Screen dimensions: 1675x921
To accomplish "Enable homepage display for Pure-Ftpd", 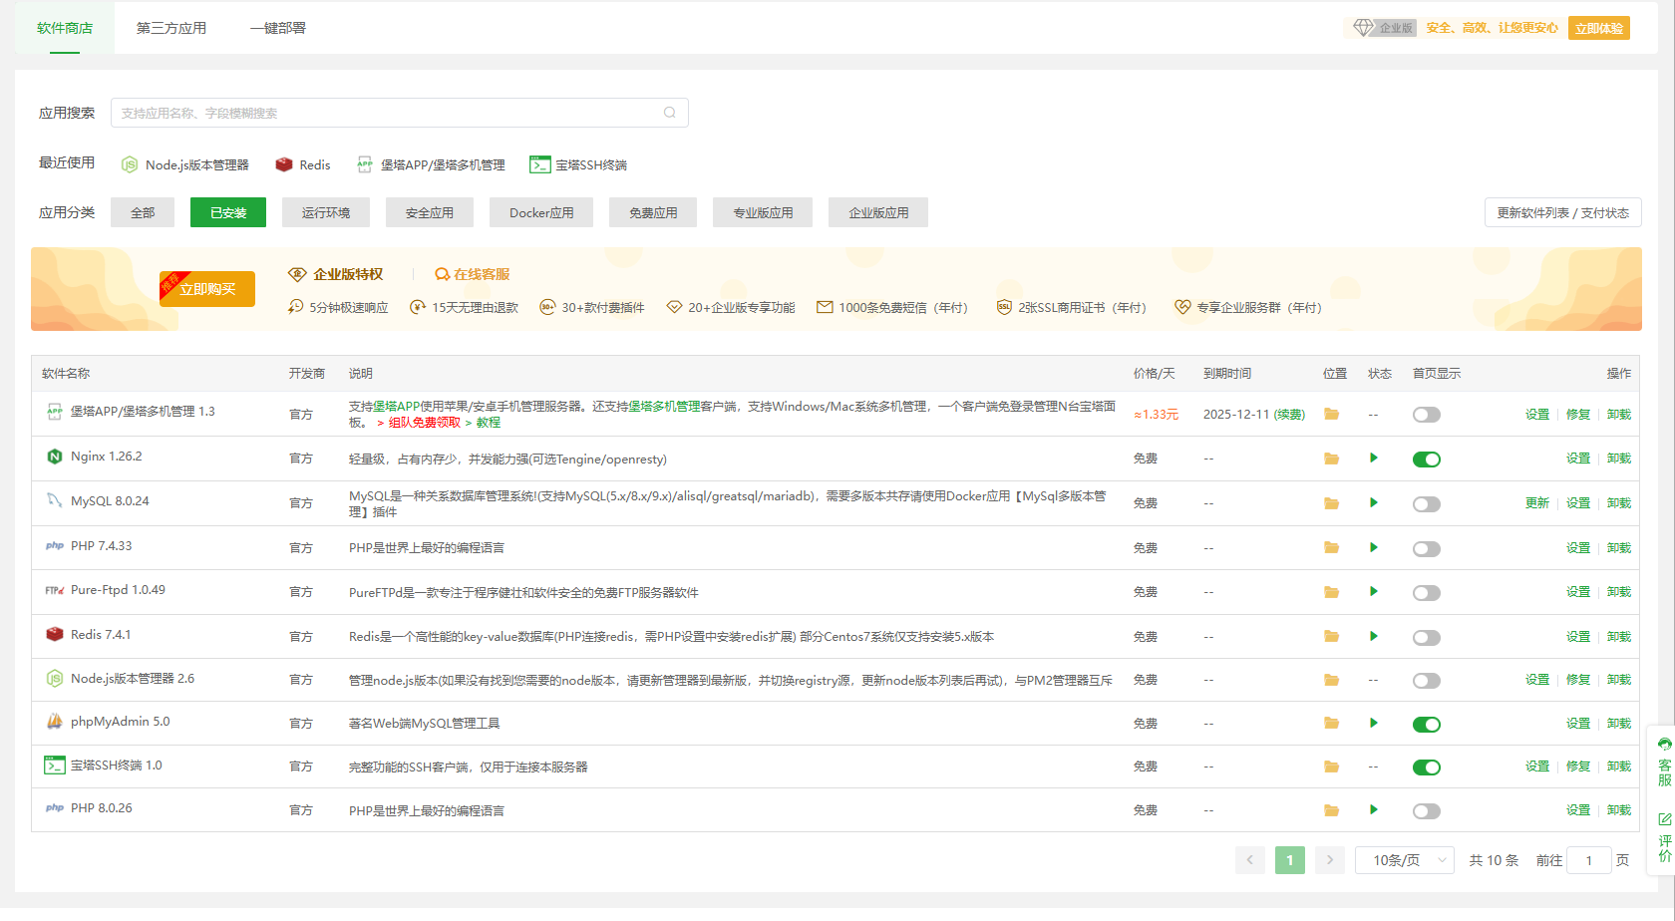I will 1427,593.
